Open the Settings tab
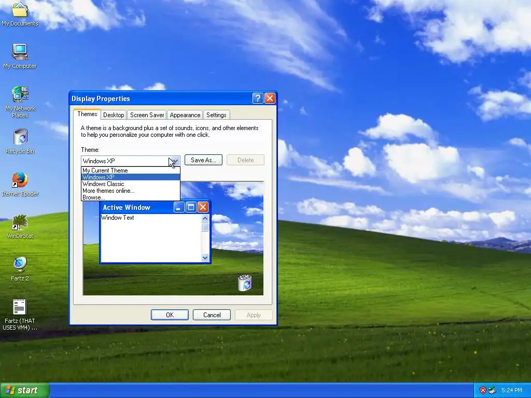This screenshot has height=398, width=531. [216, 115]
